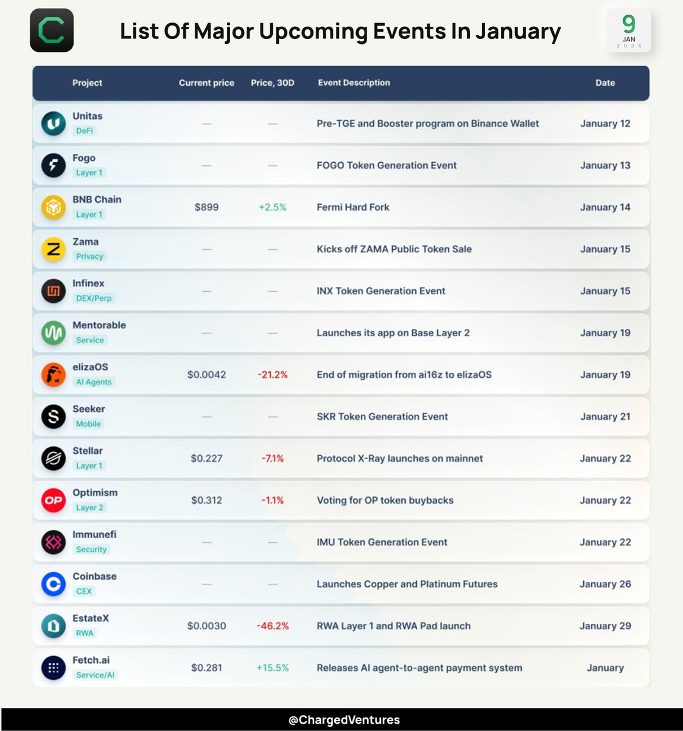Click the elizaOS project logo
Image resolution: width=683 pixels, height=731 pixels.
pyautogui.click(x=54, y=375)
